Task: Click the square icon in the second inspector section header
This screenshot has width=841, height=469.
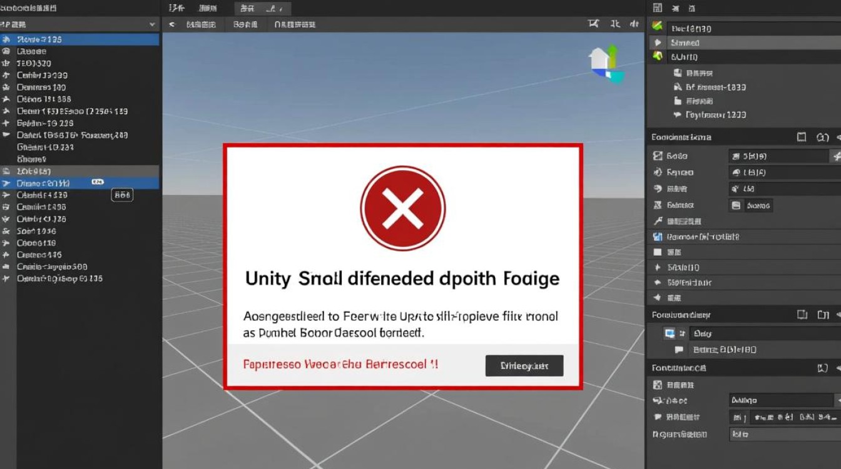Action: tap(802, 315)
